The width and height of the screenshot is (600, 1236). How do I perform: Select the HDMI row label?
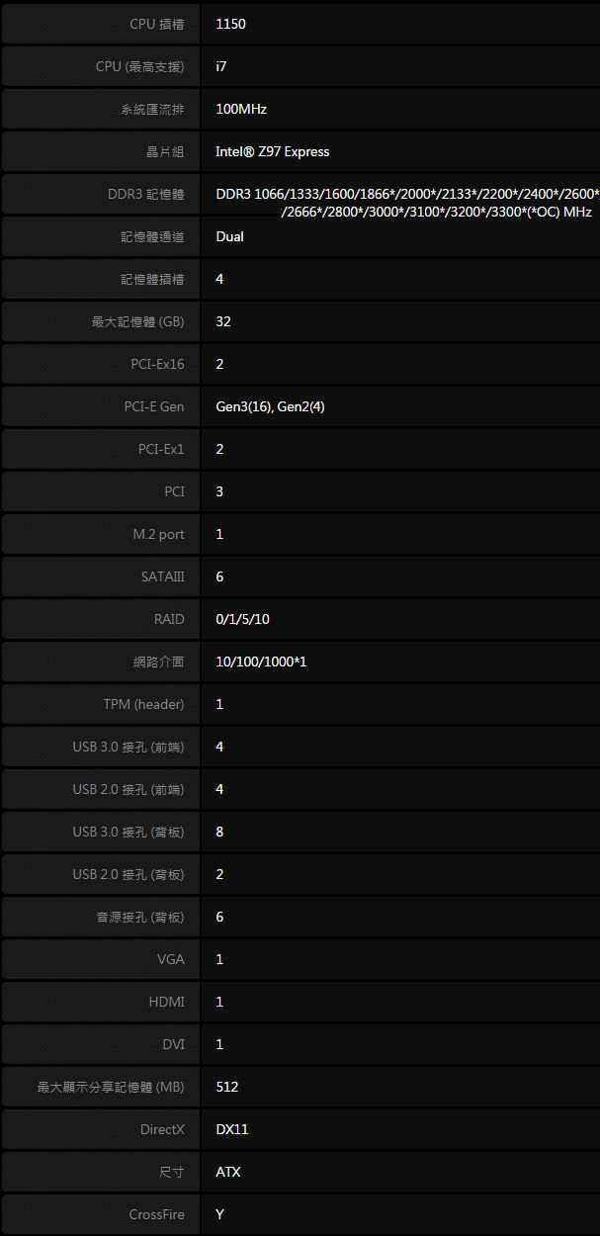100,1002
